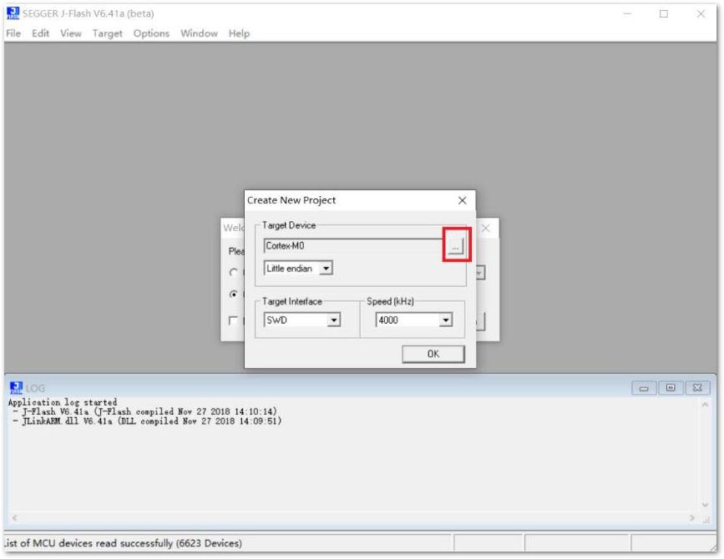Open the Window menu
724x559 pixels.
199,33
